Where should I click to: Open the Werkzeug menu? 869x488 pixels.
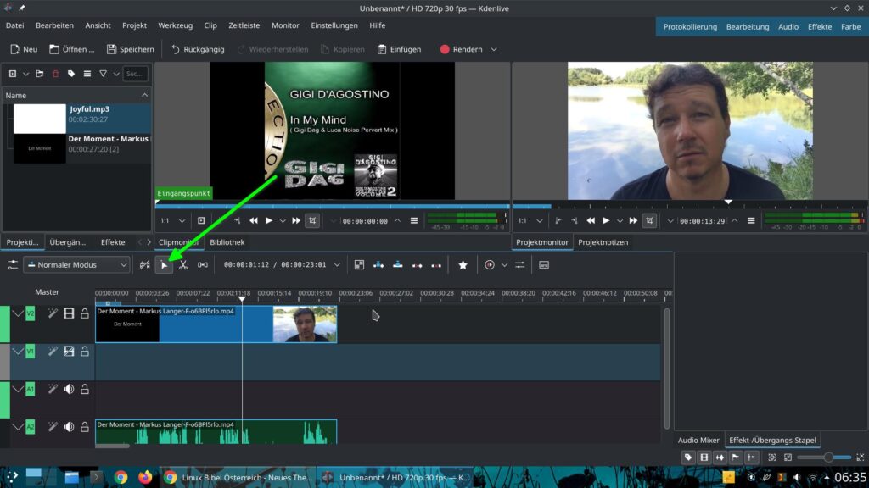(175, 25)
